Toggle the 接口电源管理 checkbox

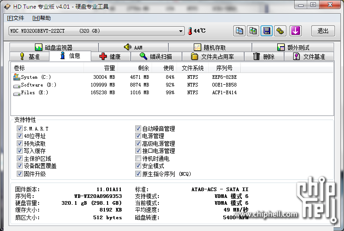(x=138, y=151)
